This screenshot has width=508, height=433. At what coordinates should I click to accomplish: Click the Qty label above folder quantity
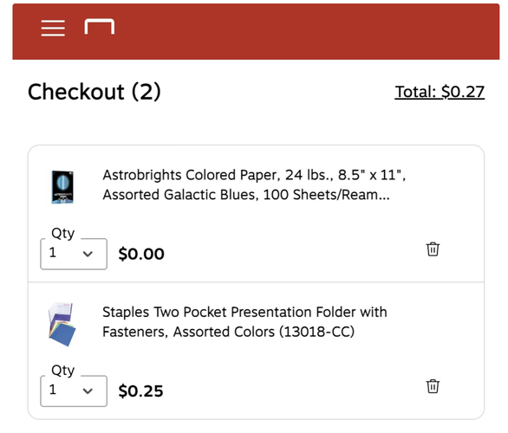63,371
